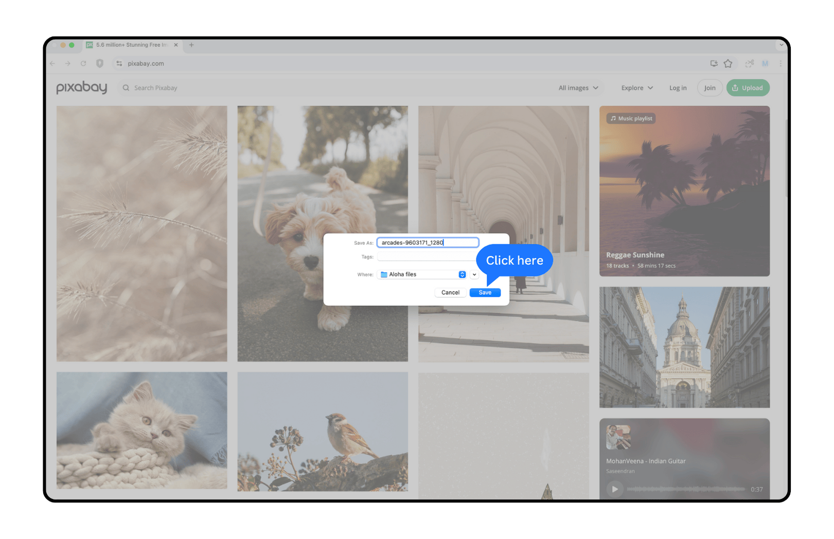Viewport: 834px width, 539px height.
Task: Click the page vertical scrollbar
Action: (786, 159)
